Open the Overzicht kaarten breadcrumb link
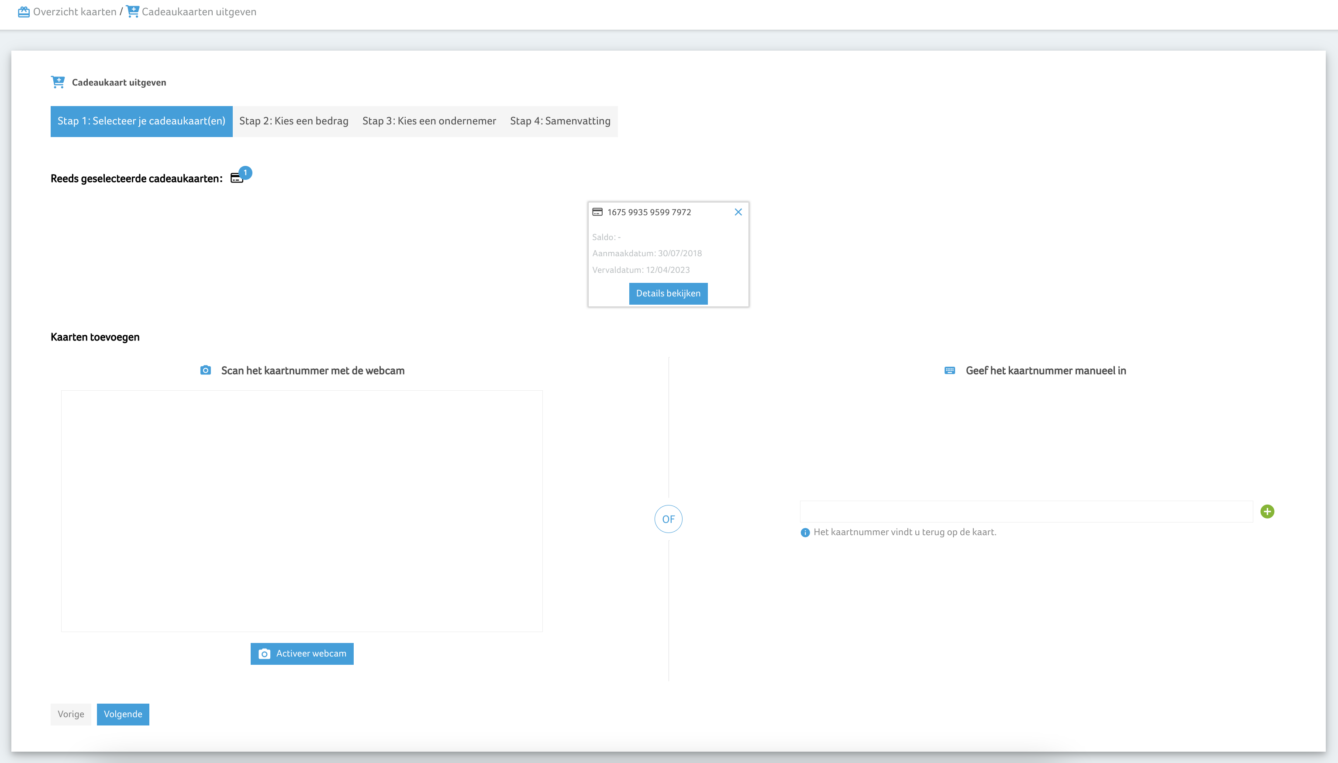This screenshot has height=763, width=1338. tap(74, 11)
